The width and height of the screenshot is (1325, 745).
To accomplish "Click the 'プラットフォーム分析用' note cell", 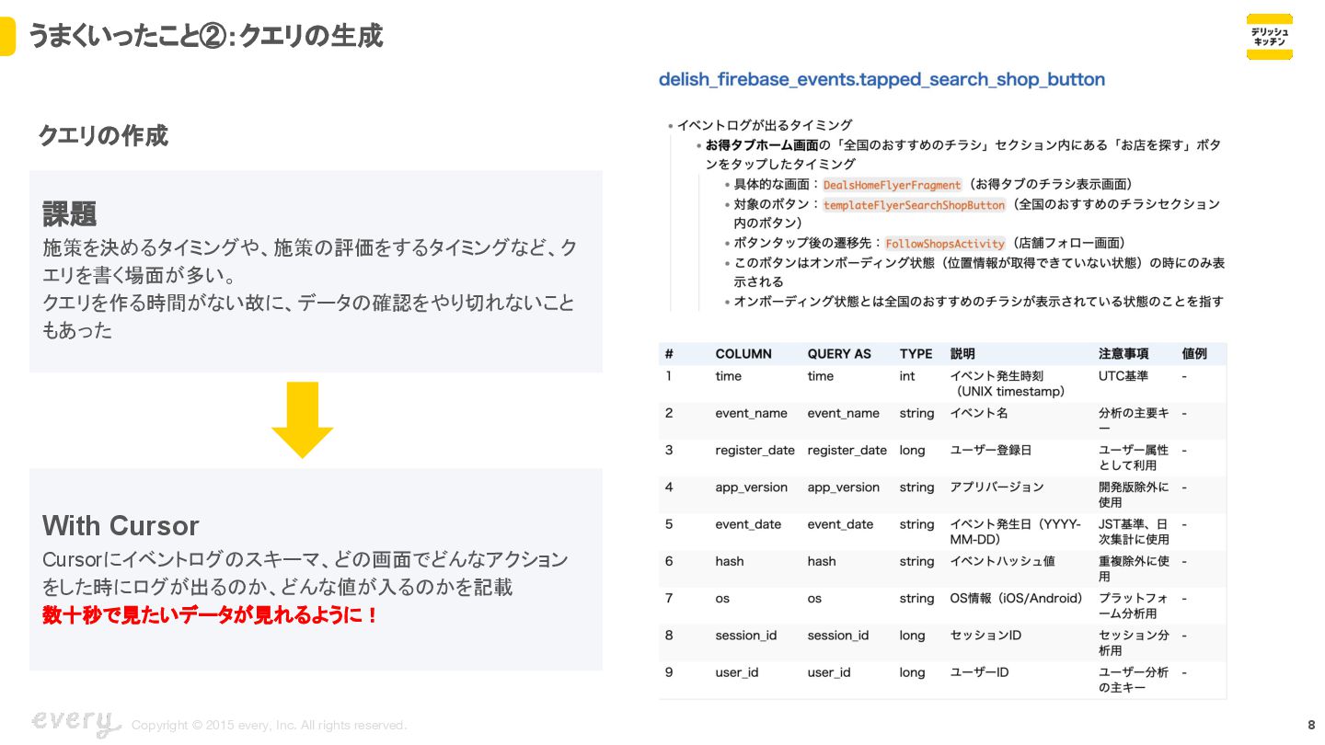I will click(1134, 605).
